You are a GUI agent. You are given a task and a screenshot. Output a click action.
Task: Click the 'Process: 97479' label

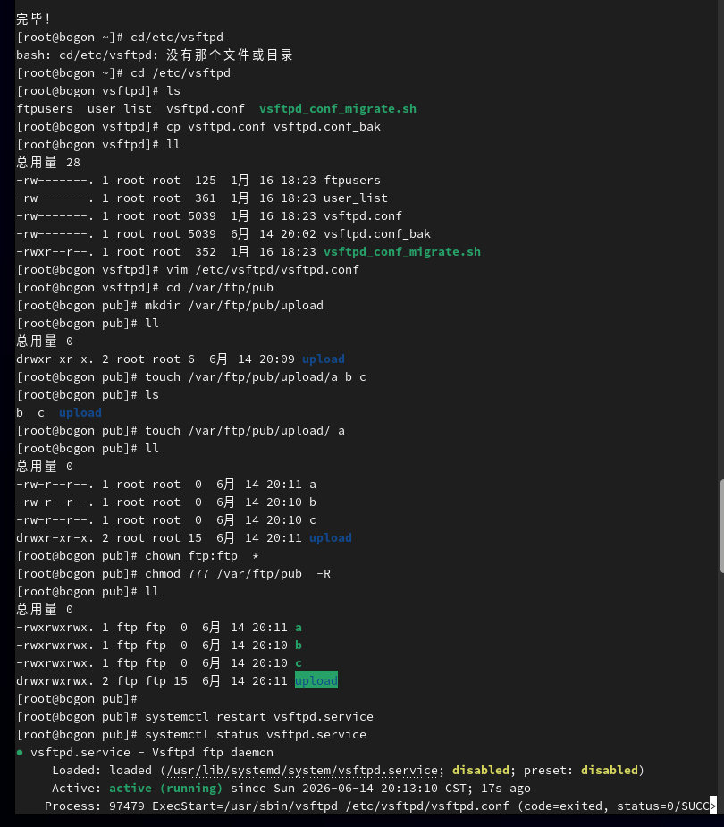(95, 806)
